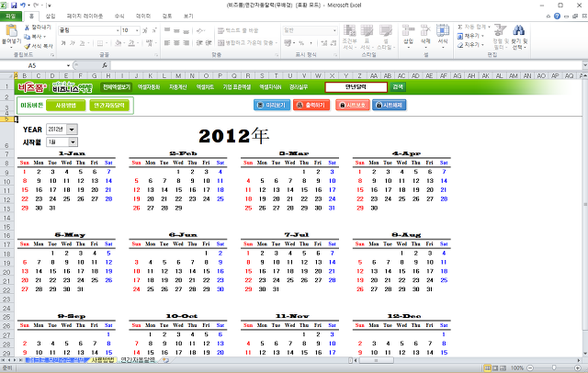The image size is (588, 373).
Task: Open the cell borders tool
Action: (x=100, y=43)
